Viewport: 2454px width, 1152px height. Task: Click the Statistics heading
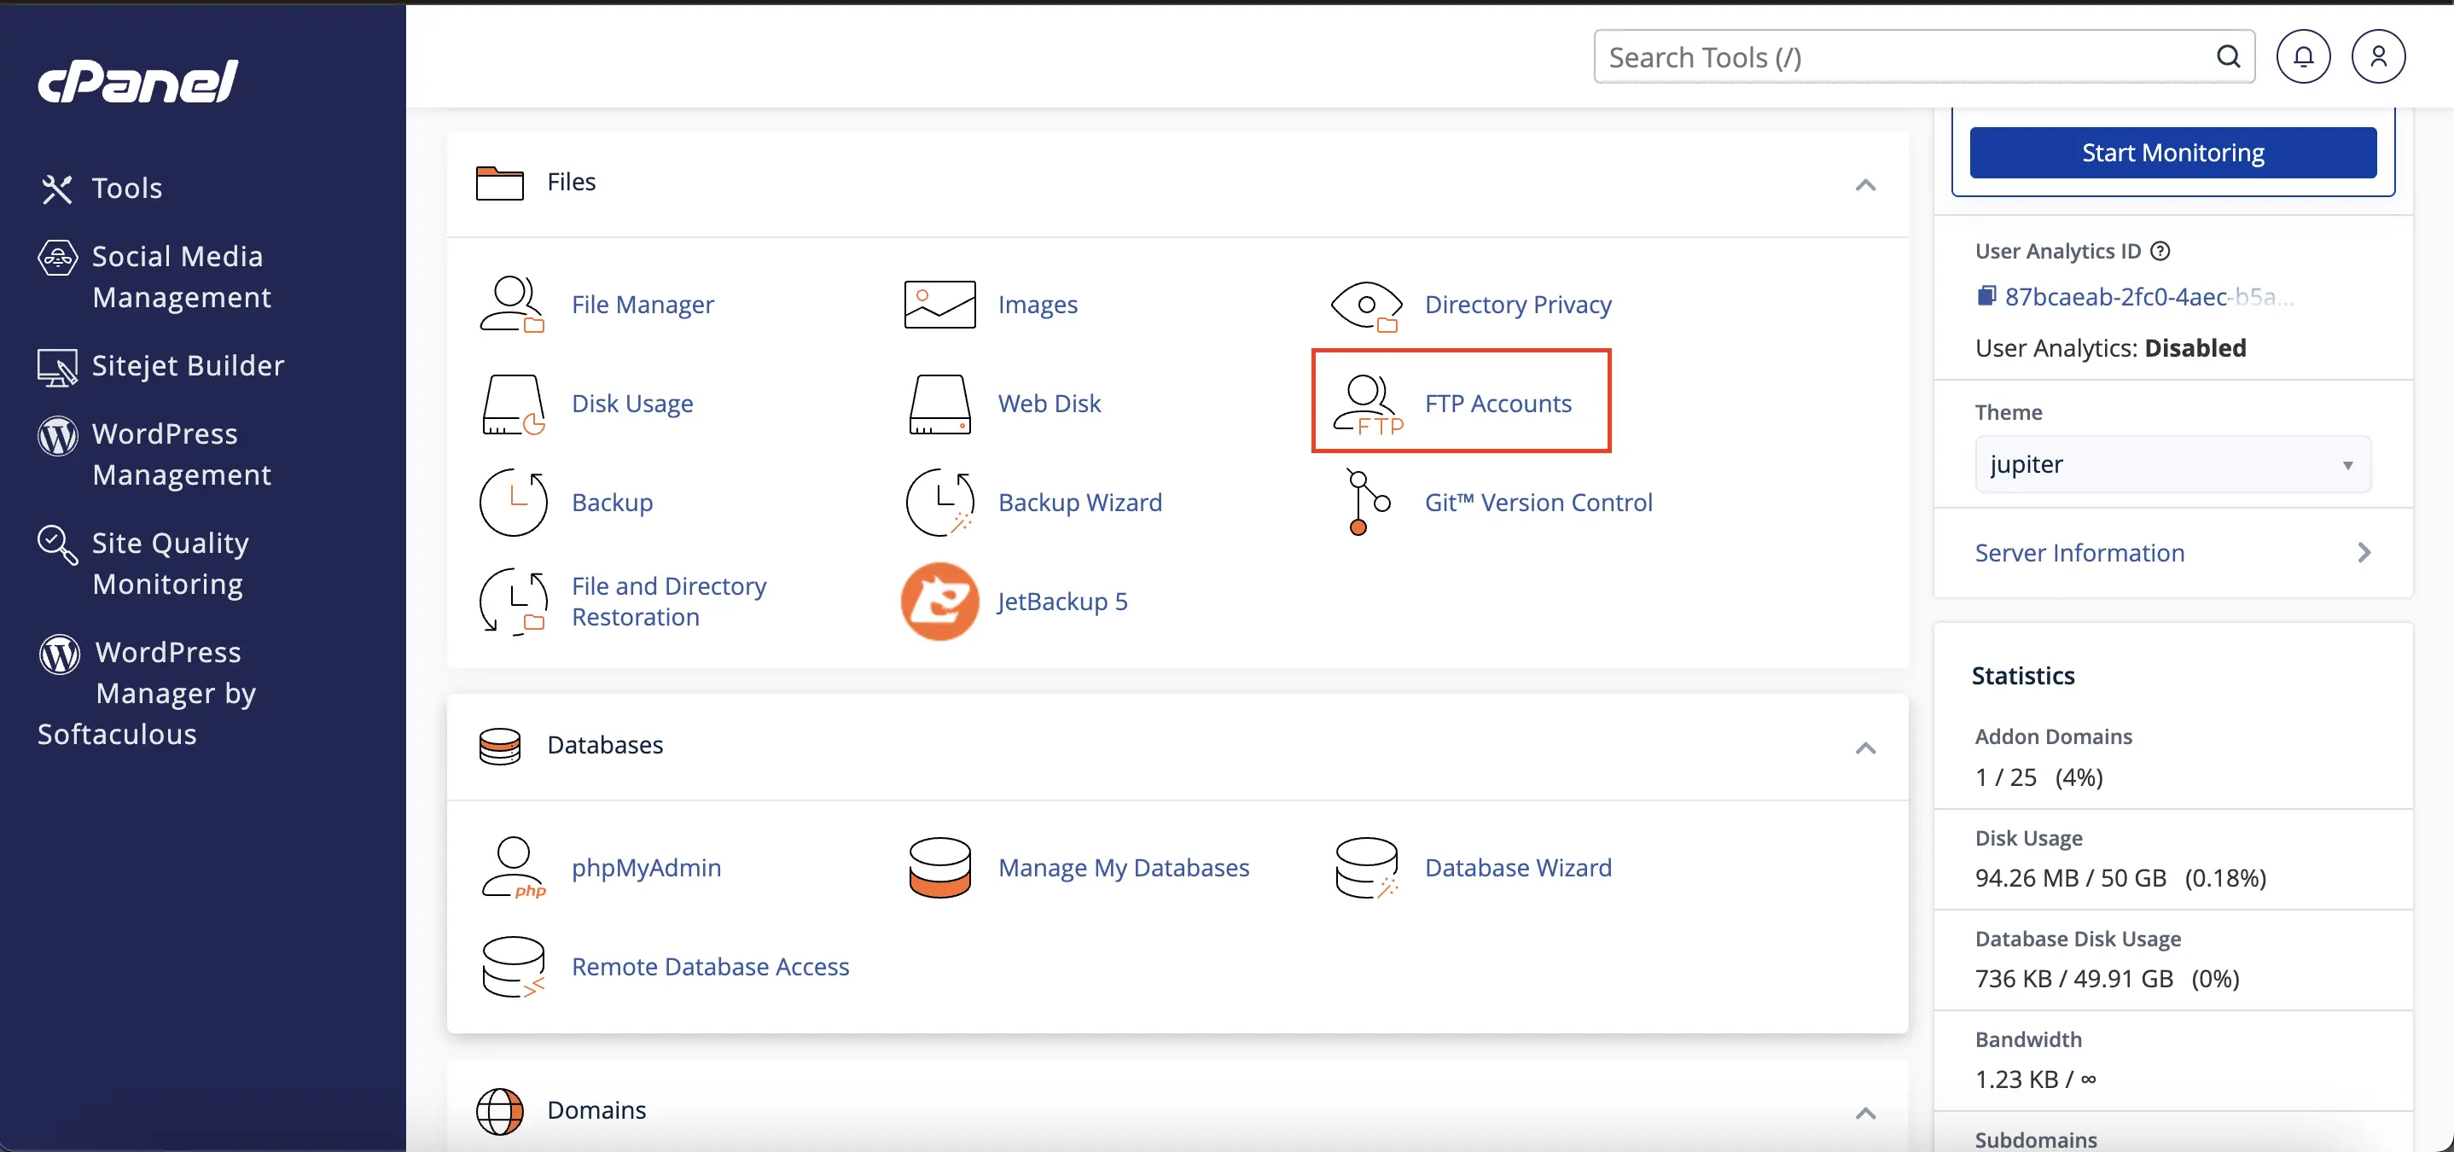pyautogui.click(x=2022, y=676)
